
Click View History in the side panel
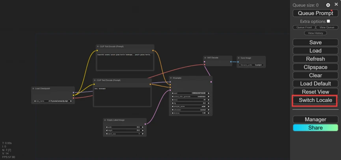point(315,33)
